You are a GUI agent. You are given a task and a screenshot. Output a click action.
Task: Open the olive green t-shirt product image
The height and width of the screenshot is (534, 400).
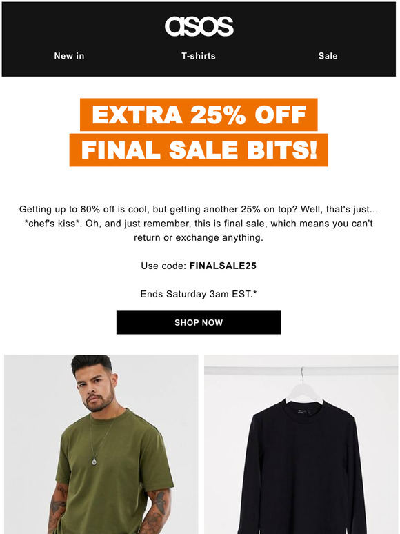tap(101, 444)
